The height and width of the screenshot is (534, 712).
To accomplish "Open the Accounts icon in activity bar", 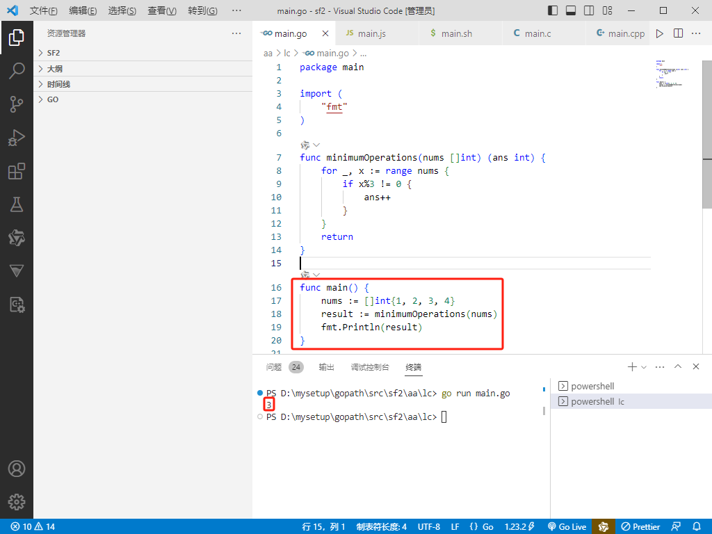I will pos(17,469).
